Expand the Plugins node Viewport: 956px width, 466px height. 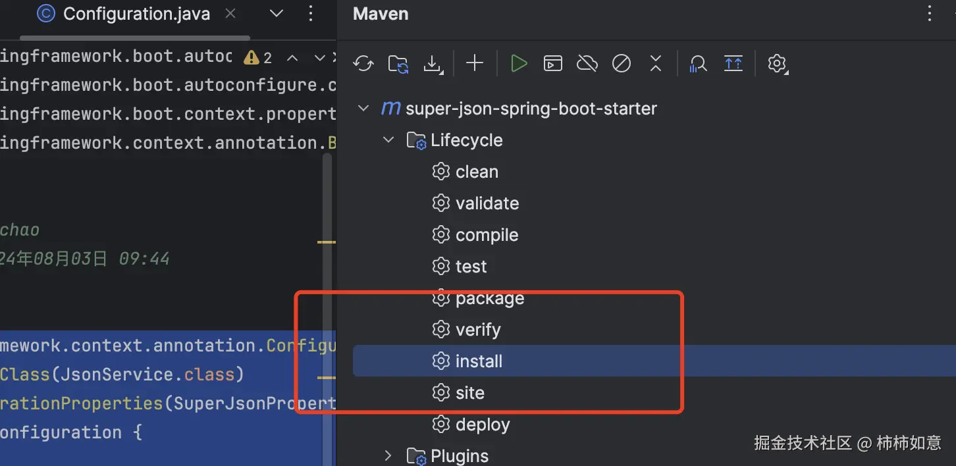388,455
